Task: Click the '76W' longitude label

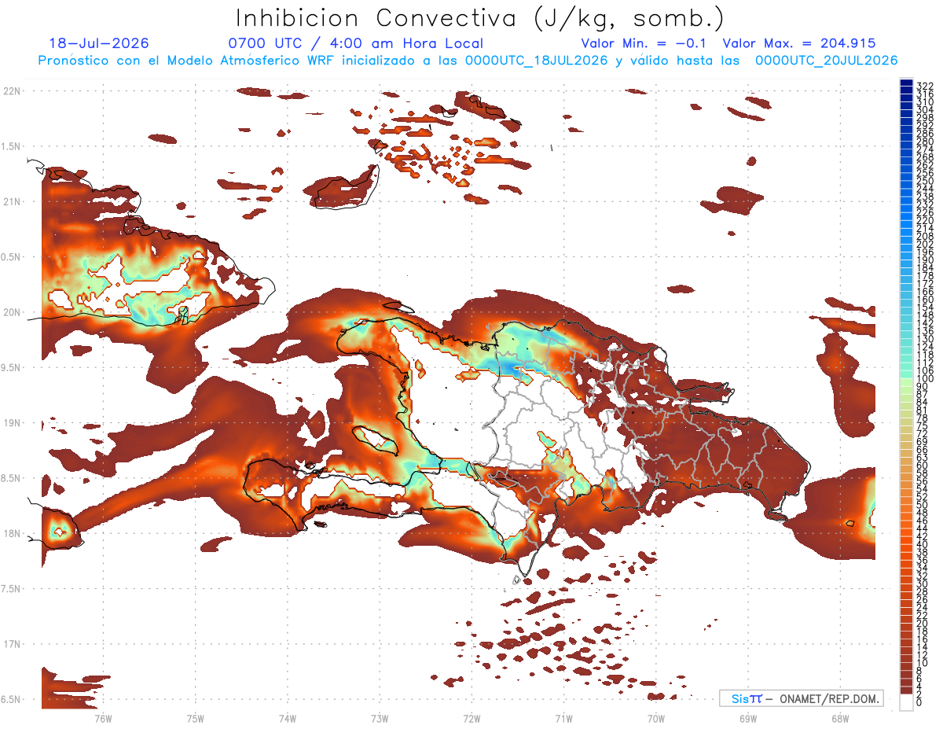Action: coord(103,718)
